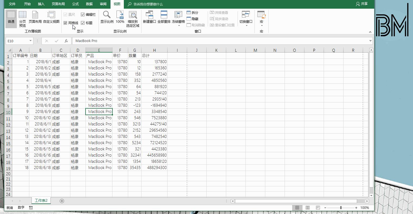Image resolution: width=413 pixels, height=214 pixels.
Task: Switch to Normal (普通) workbook view
Action: click(x=11, y=19)
